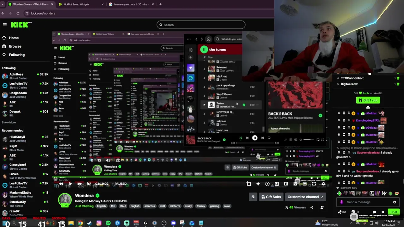Open the Just Chatting category link
This screenshot has width=404, height=227.
84,206
